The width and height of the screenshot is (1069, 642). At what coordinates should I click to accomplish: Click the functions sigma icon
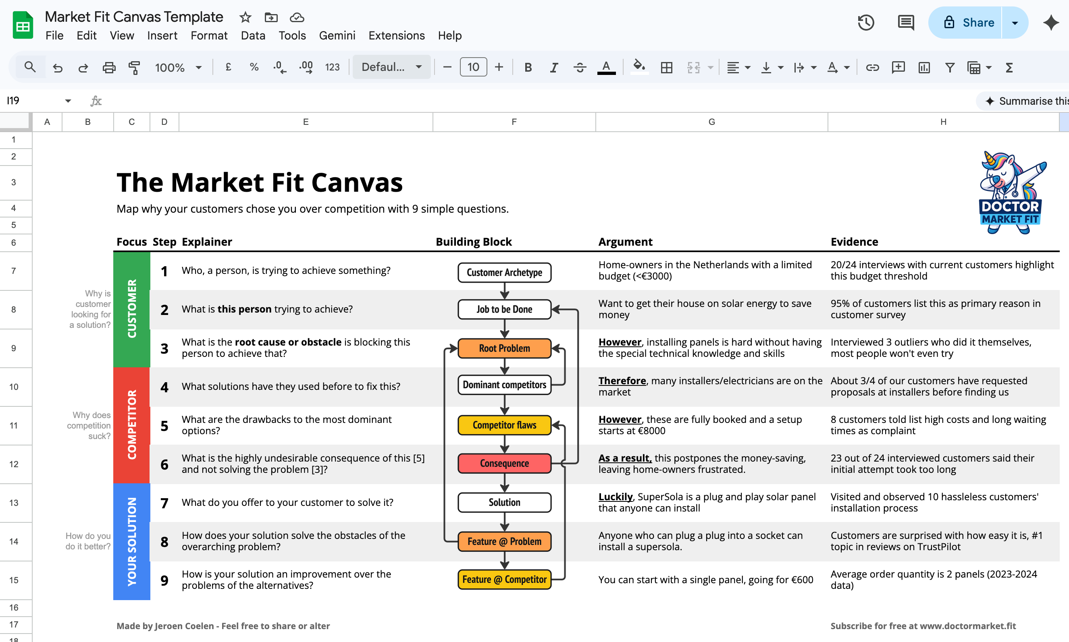pos(1009,68)
